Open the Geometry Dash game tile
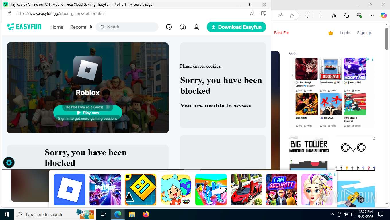The width and height of the screenshot is (390, 220). tap(141, 190)
